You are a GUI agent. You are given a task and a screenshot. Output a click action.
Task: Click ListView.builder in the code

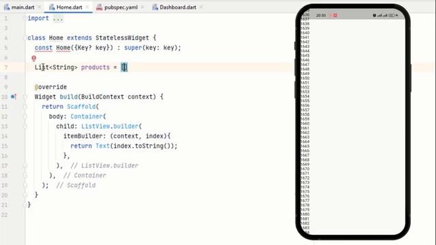[x=110, y=127]
